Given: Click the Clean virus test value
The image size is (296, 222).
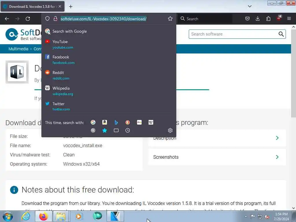Looking at the screenshot, I should tap(69, 155).
